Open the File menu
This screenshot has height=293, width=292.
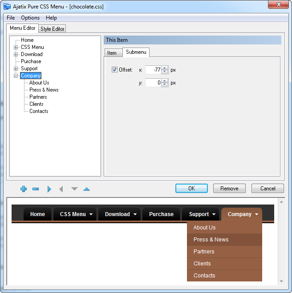(11, 18)
